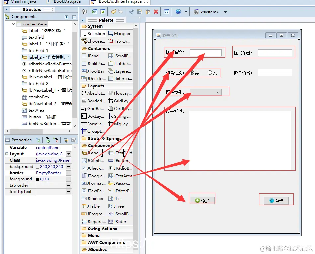Delete selected component with red X icon
This screenshot has width=315, height=254.
point(156,12)
